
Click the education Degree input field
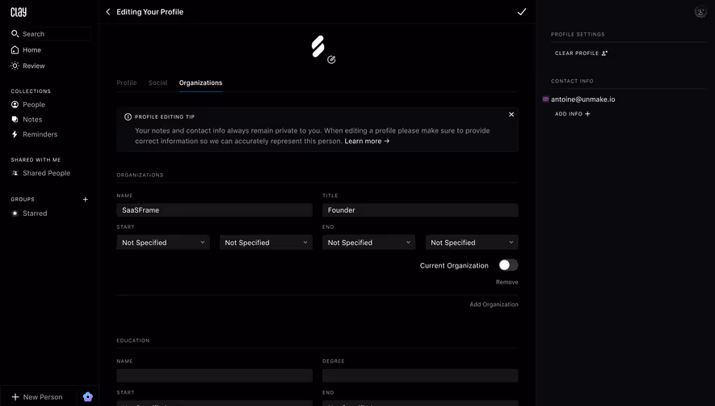click(420, 375)
